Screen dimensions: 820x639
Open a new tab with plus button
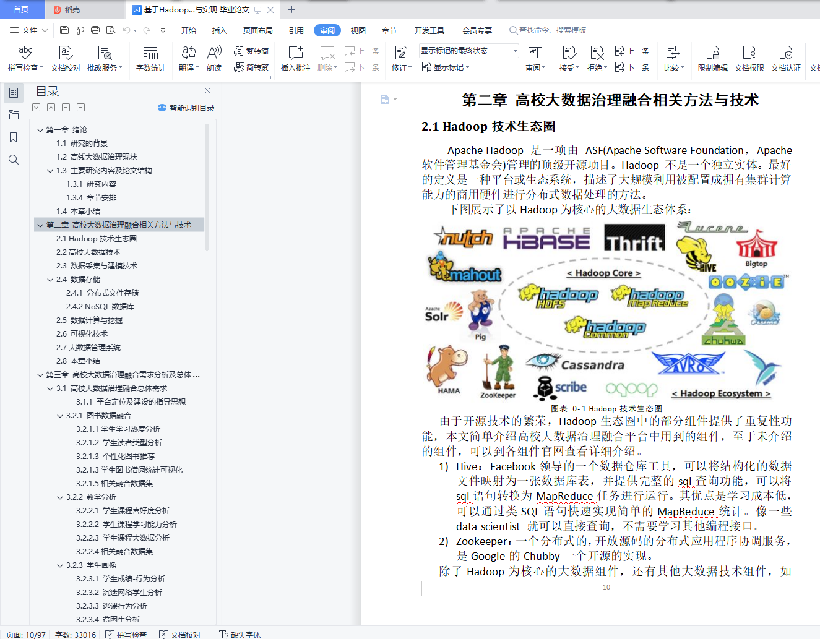(x=291, y=9)
